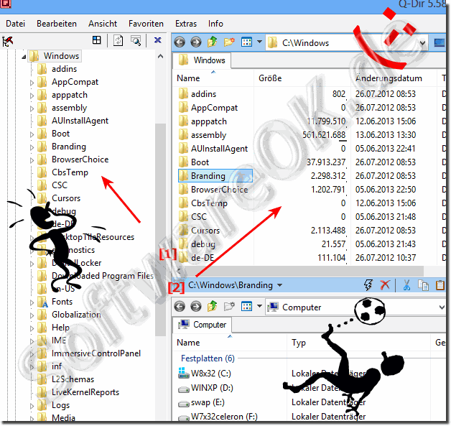Select drive W8x32 (C:)
This screenshot has width=451, height=426.
click(x=205, y=374)
